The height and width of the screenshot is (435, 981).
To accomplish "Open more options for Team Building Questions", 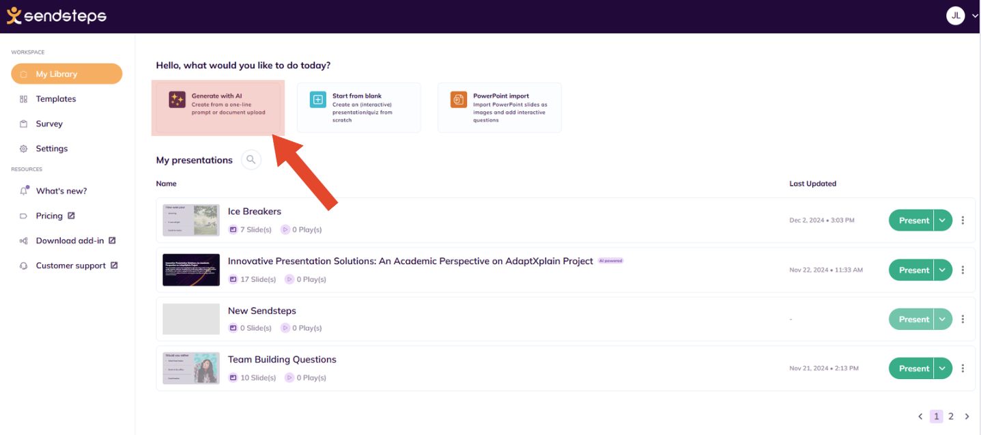I will coord(963,368).
